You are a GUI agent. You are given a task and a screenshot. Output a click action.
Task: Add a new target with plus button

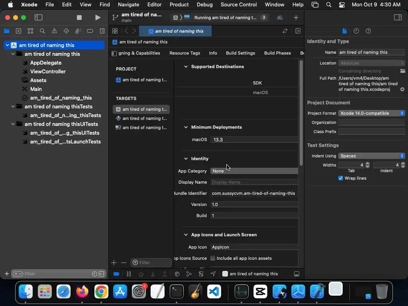click(x=114, y=263)
